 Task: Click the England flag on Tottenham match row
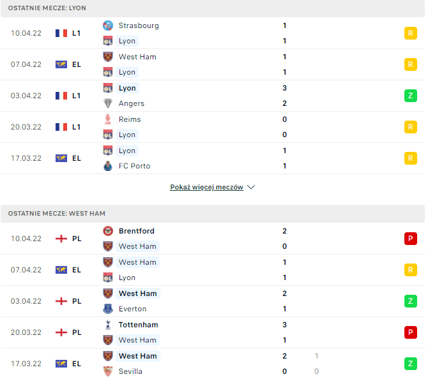click(x=61, y=332)
